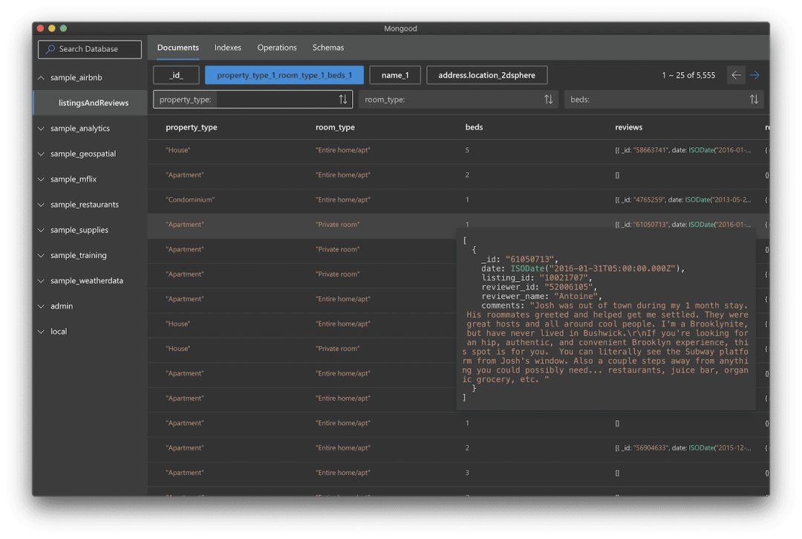Screen dimensions: 802x539
Task: Click the "Condominium" property_type cell
Action: click(190, 200)
